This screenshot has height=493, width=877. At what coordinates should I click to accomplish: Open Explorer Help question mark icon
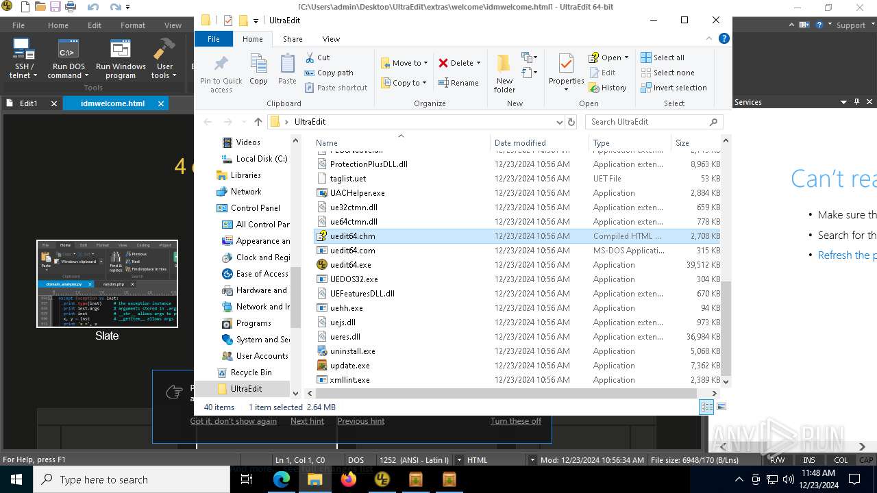[724, 39]
